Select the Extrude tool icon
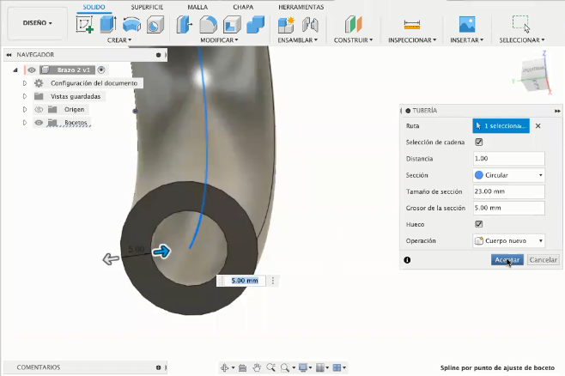565x376 pixels. 107,25
